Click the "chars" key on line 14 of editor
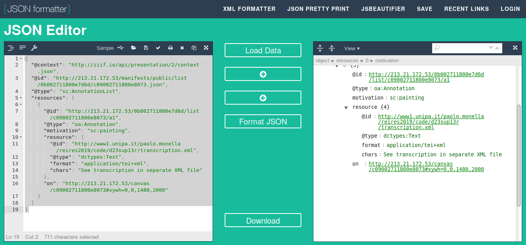Image resolution: width=526 pixels, height=245 pixels. 60,170
